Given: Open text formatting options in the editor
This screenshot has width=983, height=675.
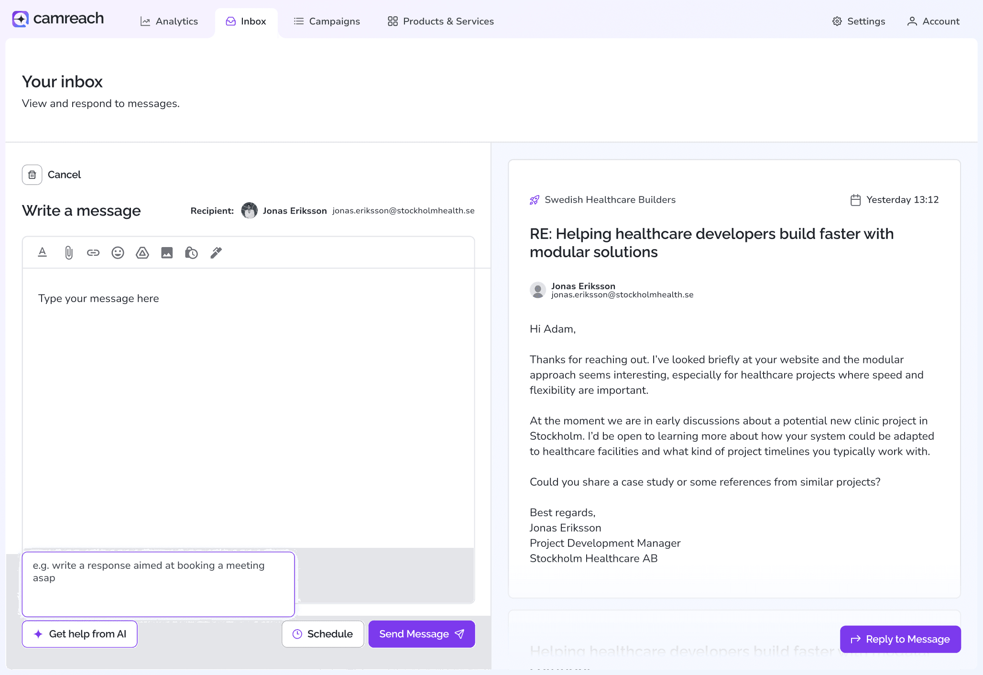Looking at the screenshot, I should point(43,252).
